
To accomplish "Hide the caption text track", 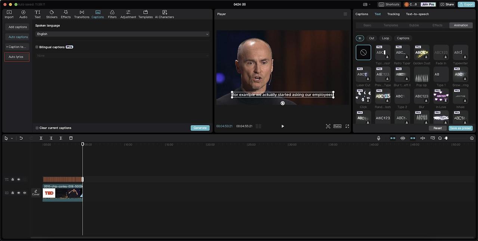I will point(19,179).
